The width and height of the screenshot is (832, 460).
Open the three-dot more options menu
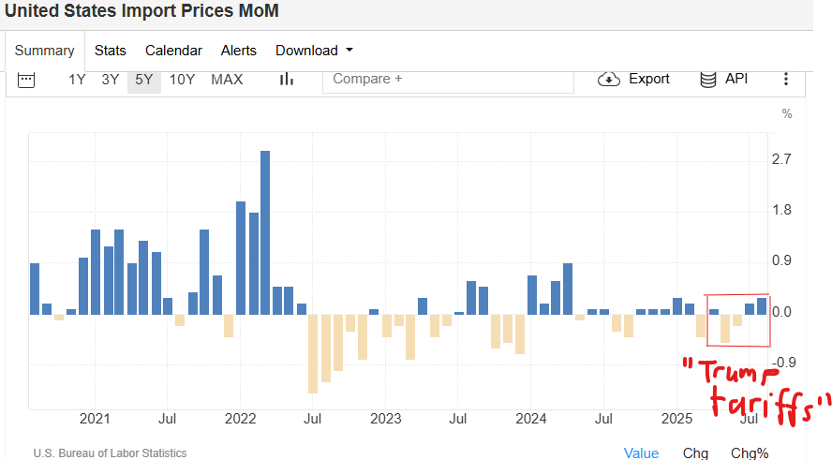tap(786, 80)
